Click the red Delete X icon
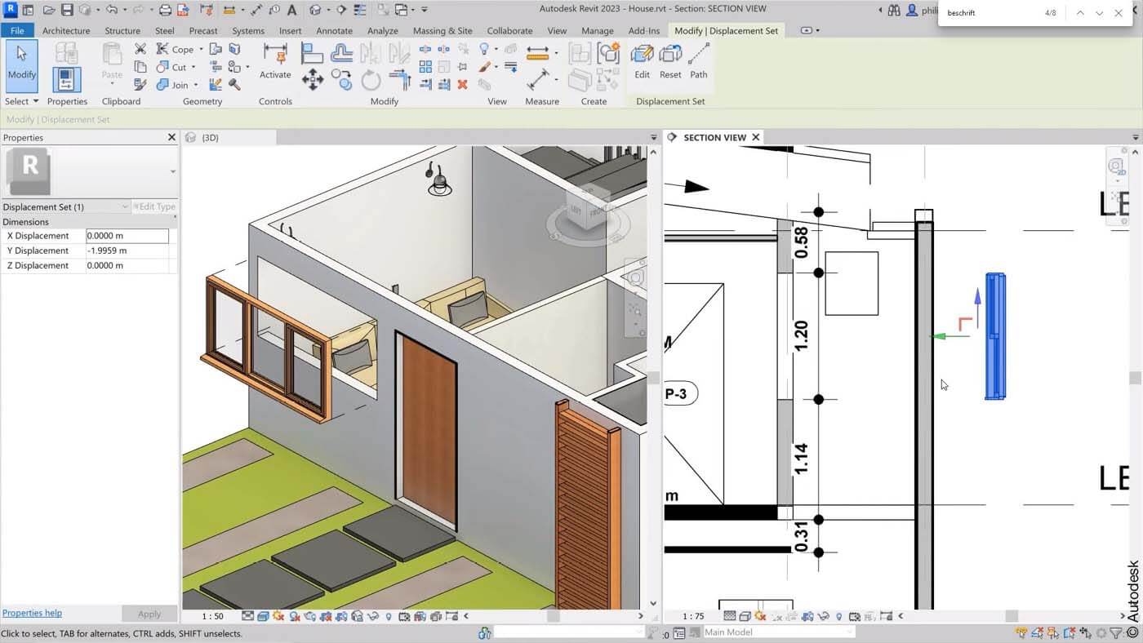 [462, 84]
